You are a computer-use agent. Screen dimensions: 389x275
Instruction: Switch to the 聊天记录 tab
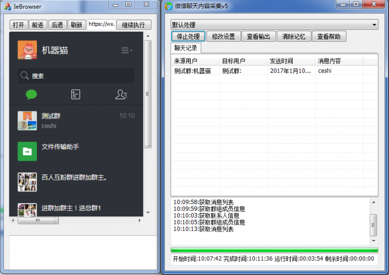click(186, 48)
